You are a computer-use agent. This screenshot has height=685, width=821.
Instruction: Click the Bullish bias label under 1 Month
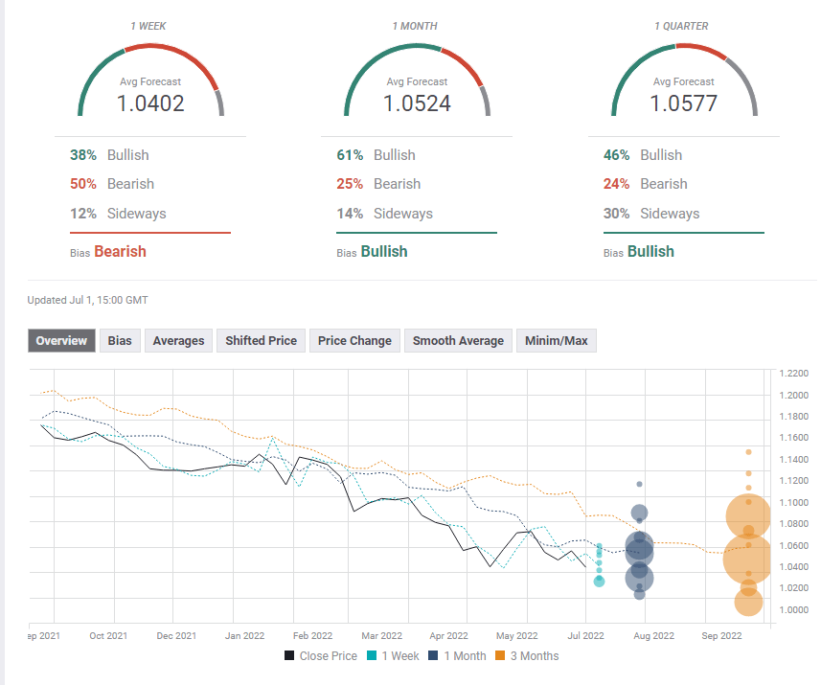coord(383,251)
